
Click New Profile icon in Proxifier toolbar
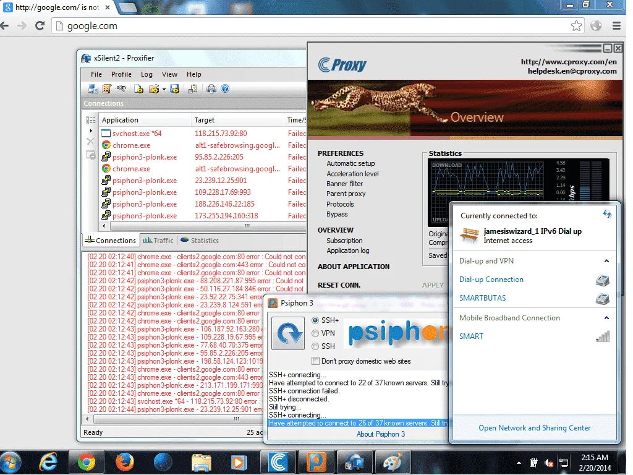[x=138, y=89]
